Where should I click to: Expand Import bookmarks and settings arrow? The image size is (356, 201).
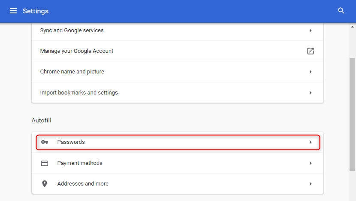click(x=311, y=93)
